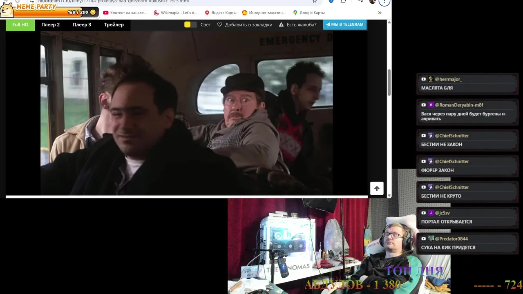Click the page's vertical scrollbar thumb
The height and width of the screenshot is (294, 523).
(x=389, y=82)
